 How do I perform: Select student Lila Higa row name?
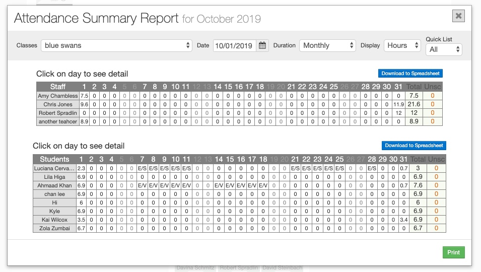[x=55, y=177]
